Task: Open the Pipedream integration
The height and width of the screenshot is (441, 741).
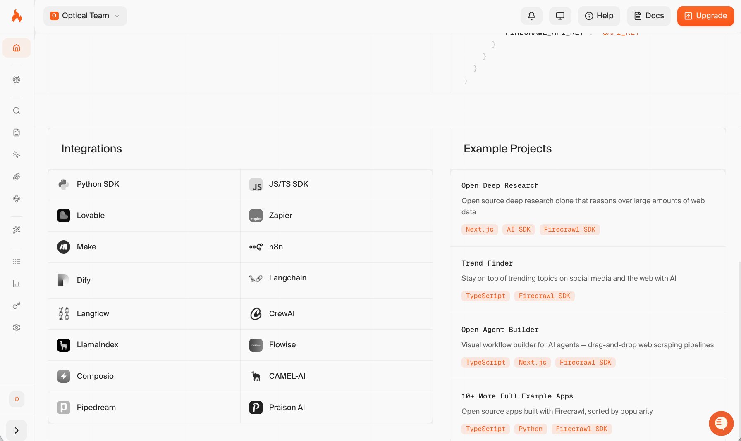Action: tap(144, 408)
